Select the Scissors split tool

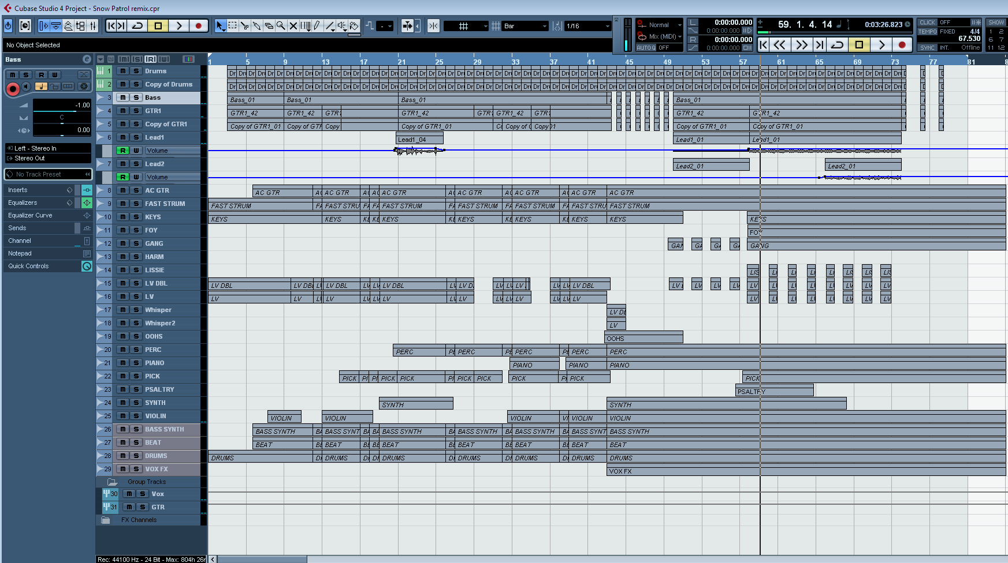(x=244, y=26)
